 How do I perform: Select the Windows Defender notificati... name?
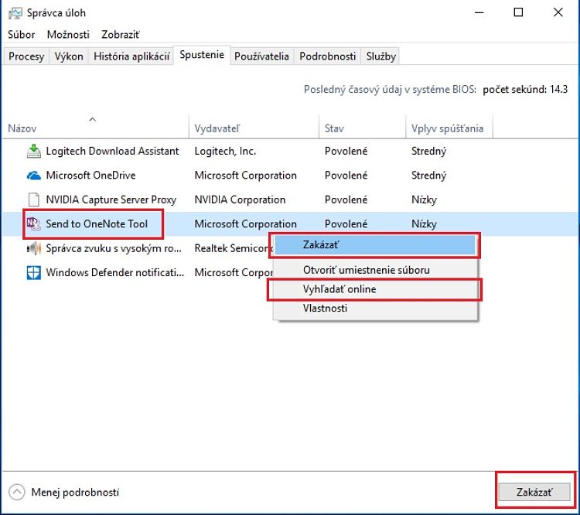[x=114, y=273]
